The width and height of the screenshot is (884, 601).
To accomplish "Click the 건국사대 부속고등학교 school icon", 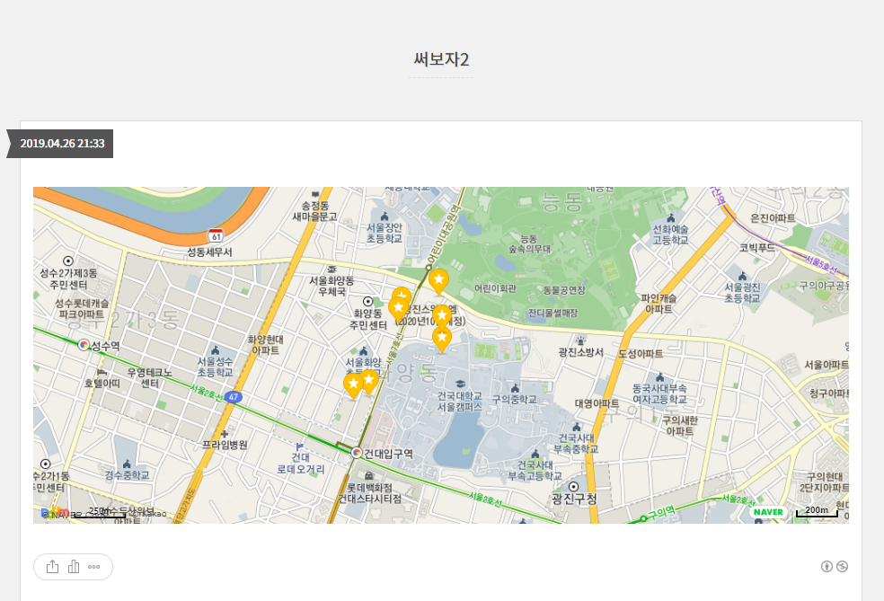I will [535, 454].
